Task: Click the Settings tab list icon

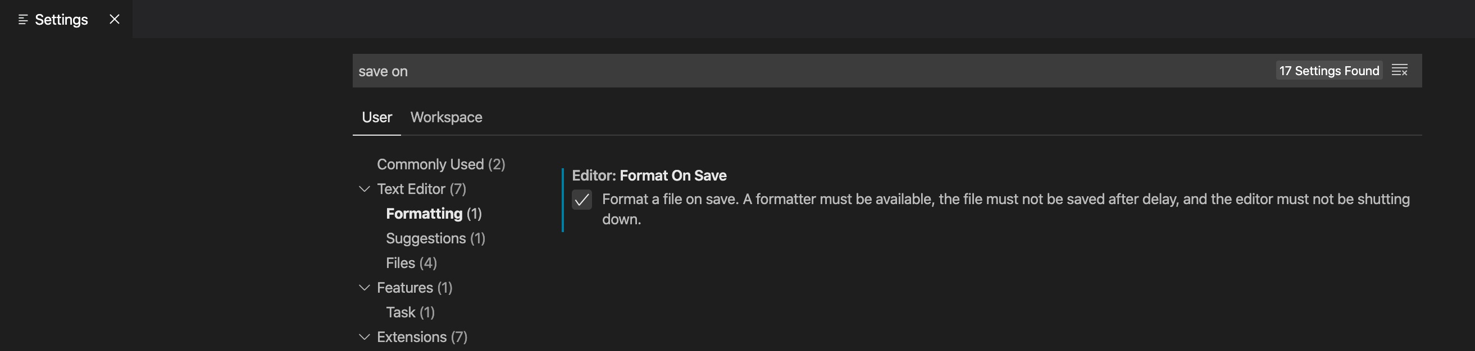Action: coord(23,20)
